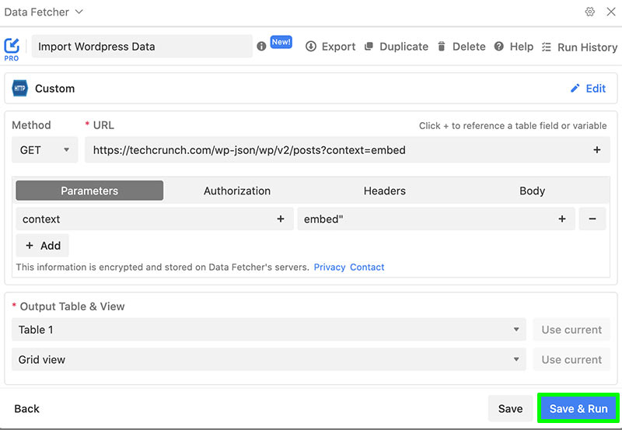Open the settings gear icon

point(590,12)
